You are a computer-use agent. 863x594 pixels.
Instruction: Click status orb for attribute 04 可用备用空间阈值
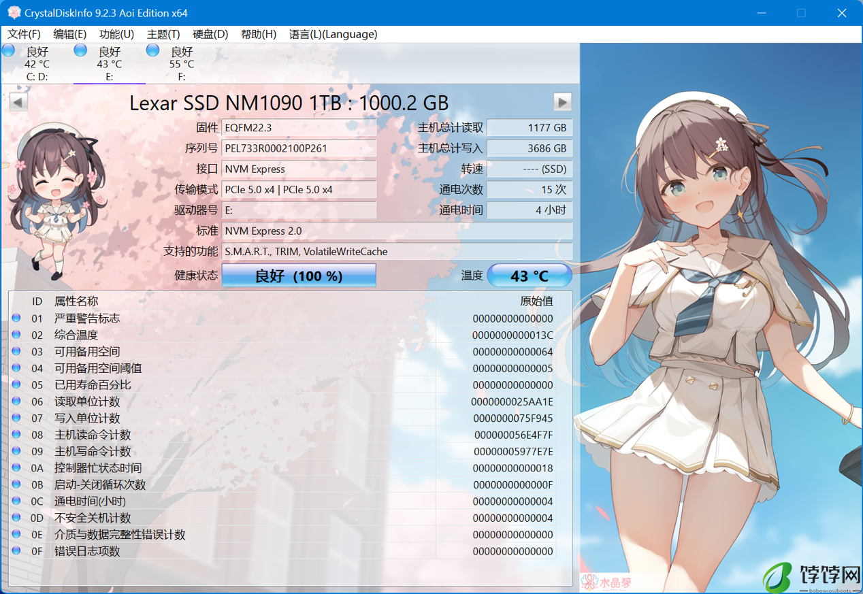(x=16, y=367)
